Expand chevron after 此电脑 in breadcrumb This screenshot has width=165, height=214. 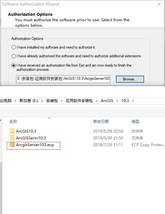[15, 101]
